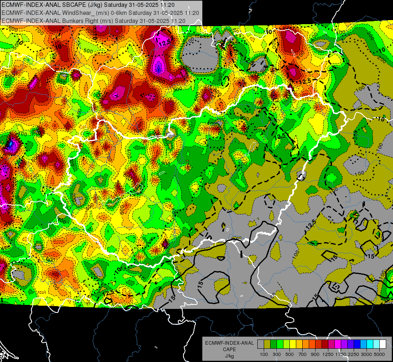Click the SBCAPE title line in the header
393x362 pixels.
(x=88, y=5)
